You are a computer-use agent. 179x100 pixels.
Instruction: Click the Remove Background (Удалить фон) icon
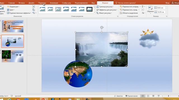pos(2,8)
